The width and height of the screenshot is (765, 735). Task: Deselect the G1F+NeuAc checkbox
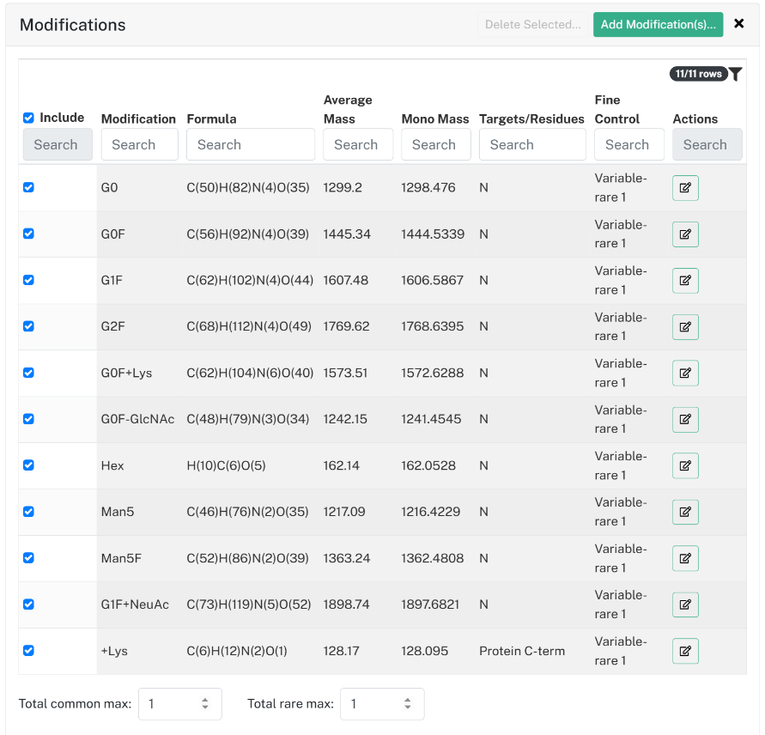point(29,604)
